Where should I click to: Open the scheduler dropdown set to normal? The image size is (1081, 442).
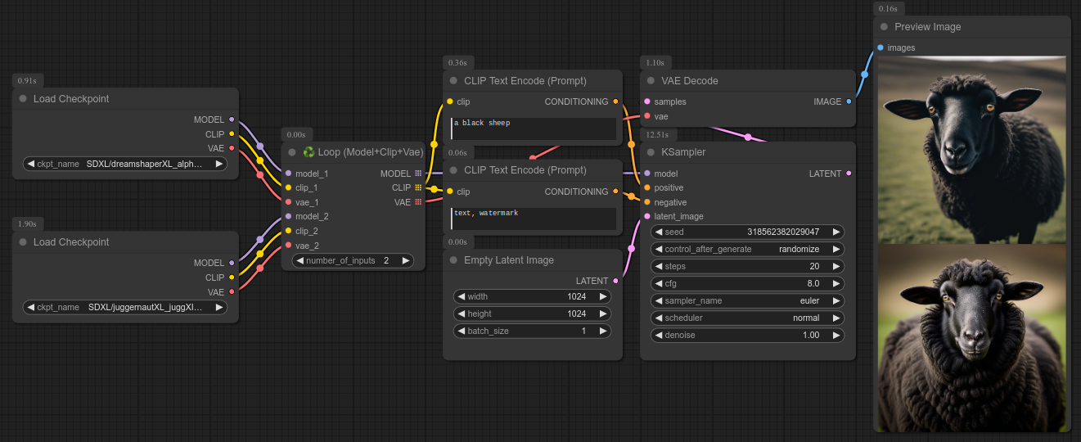pos(748,318)
